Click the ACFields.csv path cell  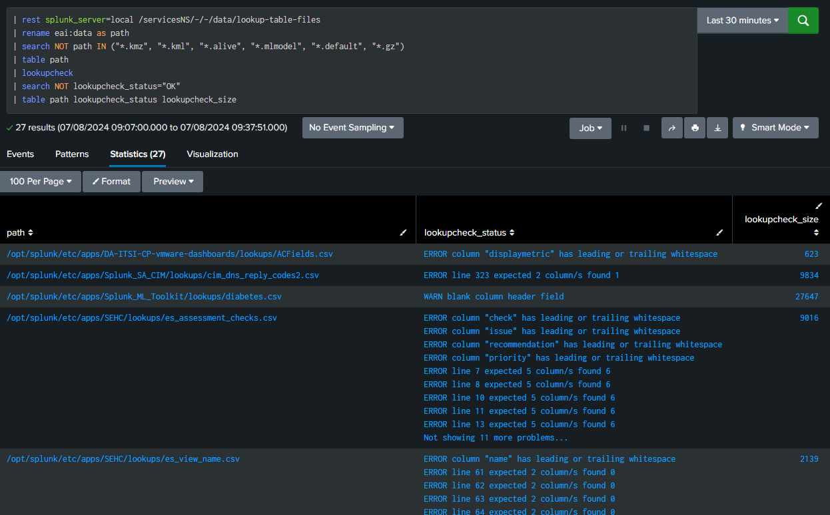pos(170,254)
